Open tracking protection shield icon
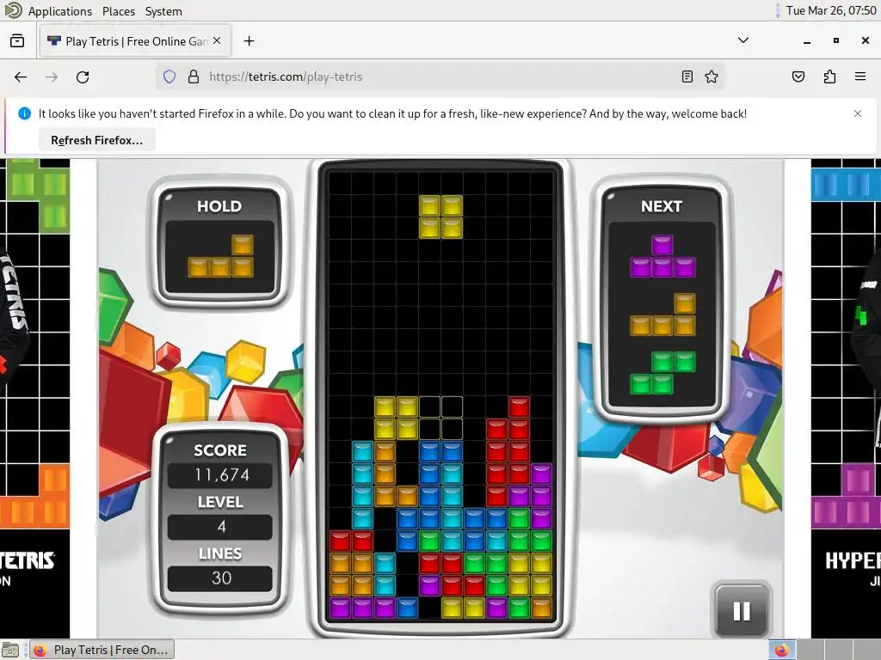Screen dimensions: 881x660 tap(169, 76)
